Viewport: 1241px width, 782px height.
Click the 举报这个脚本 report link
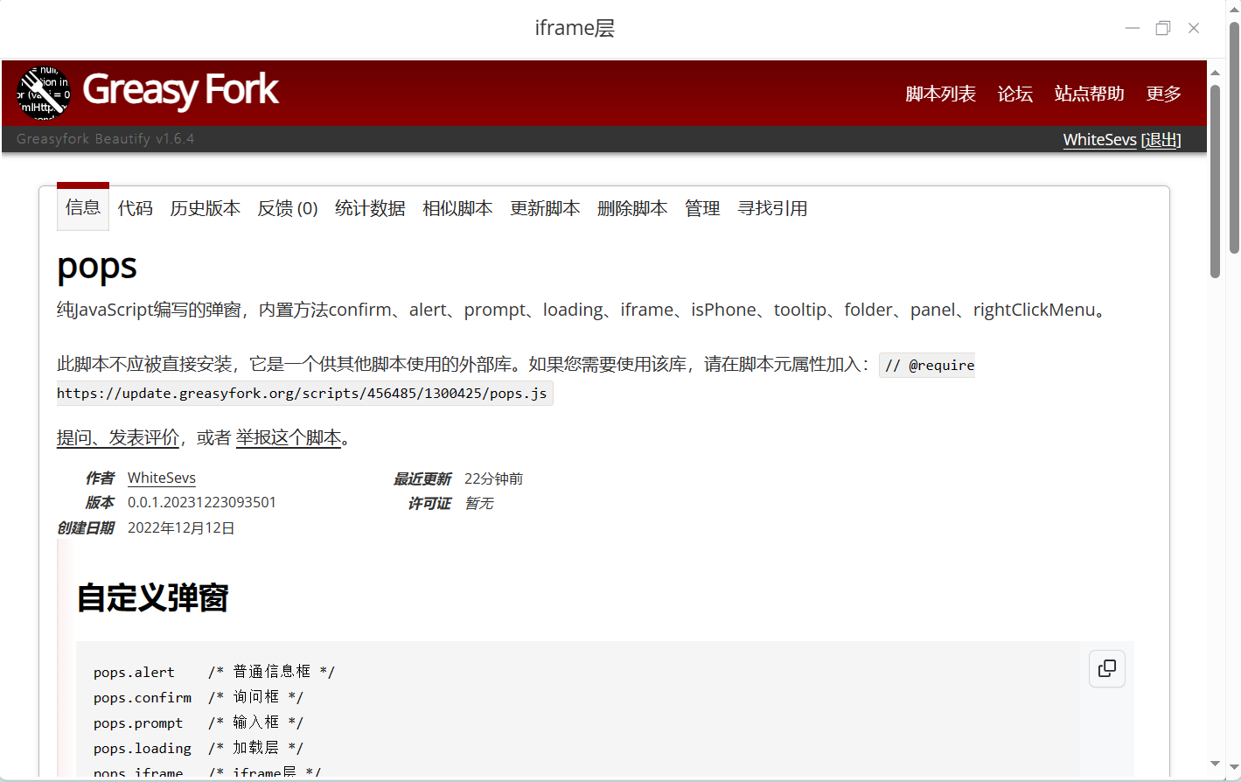pos(288,437)
